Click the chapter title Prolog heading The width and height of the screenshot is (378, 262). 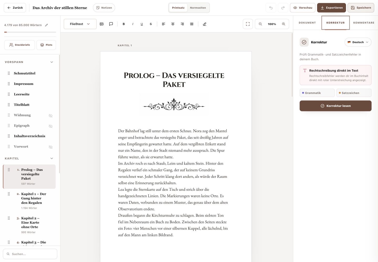coord(174,80)
